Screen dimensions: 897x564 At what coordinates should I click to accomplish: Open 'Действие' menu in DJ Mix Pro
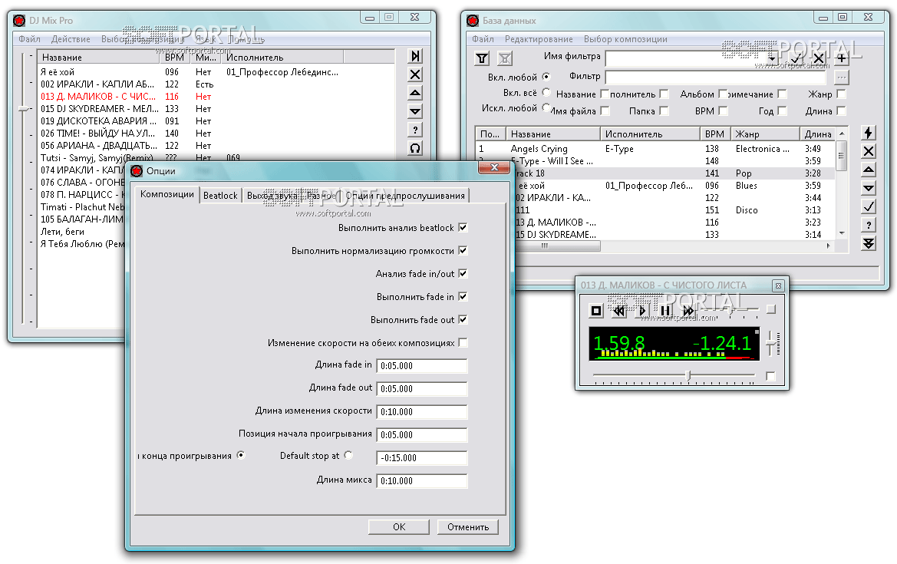click(x=71, y=39)
